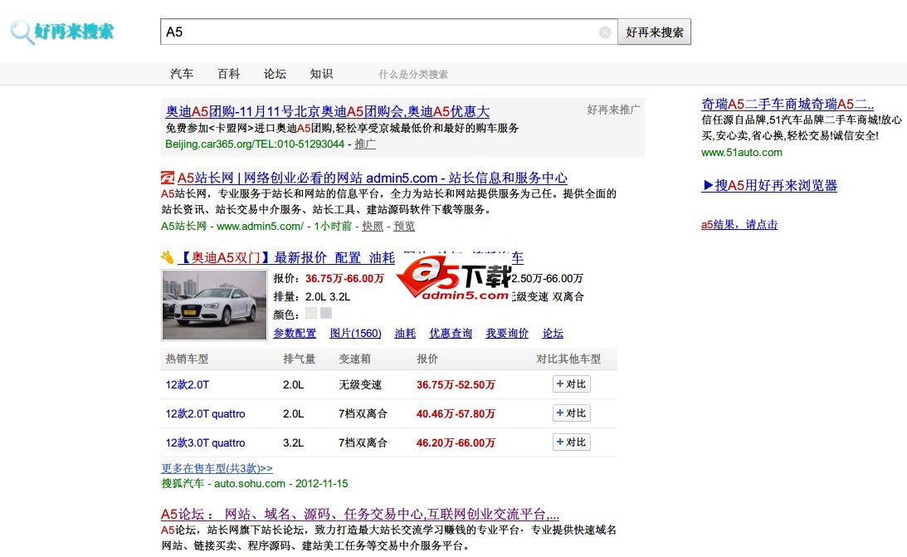907x557 pixels.
Task: Open the 我要询价 link
Action: (507, 333)
